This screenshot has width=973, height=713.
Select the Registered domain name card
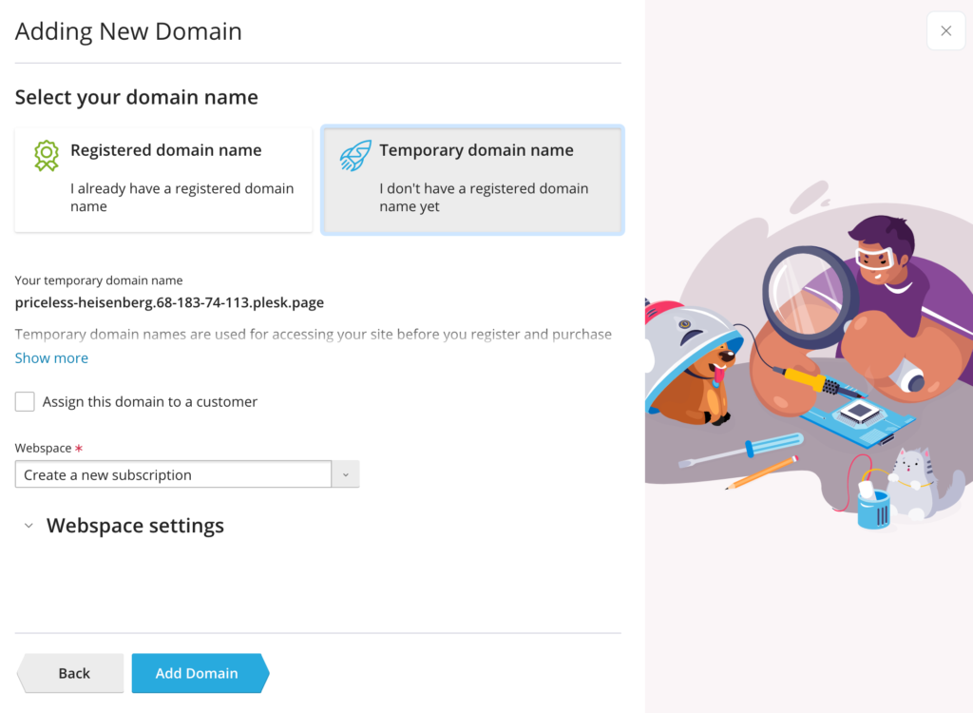[163, 180]
